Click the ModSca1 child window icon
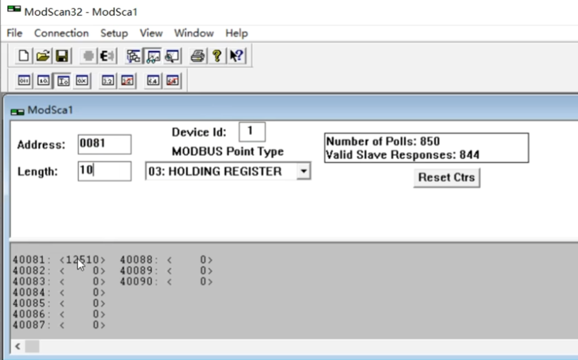578x360 pixels. click(17, 111)
